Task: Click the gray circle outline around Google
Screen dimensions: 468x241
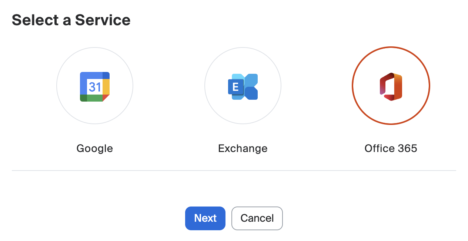Action: pyautogui.click(x=57, y=86)
